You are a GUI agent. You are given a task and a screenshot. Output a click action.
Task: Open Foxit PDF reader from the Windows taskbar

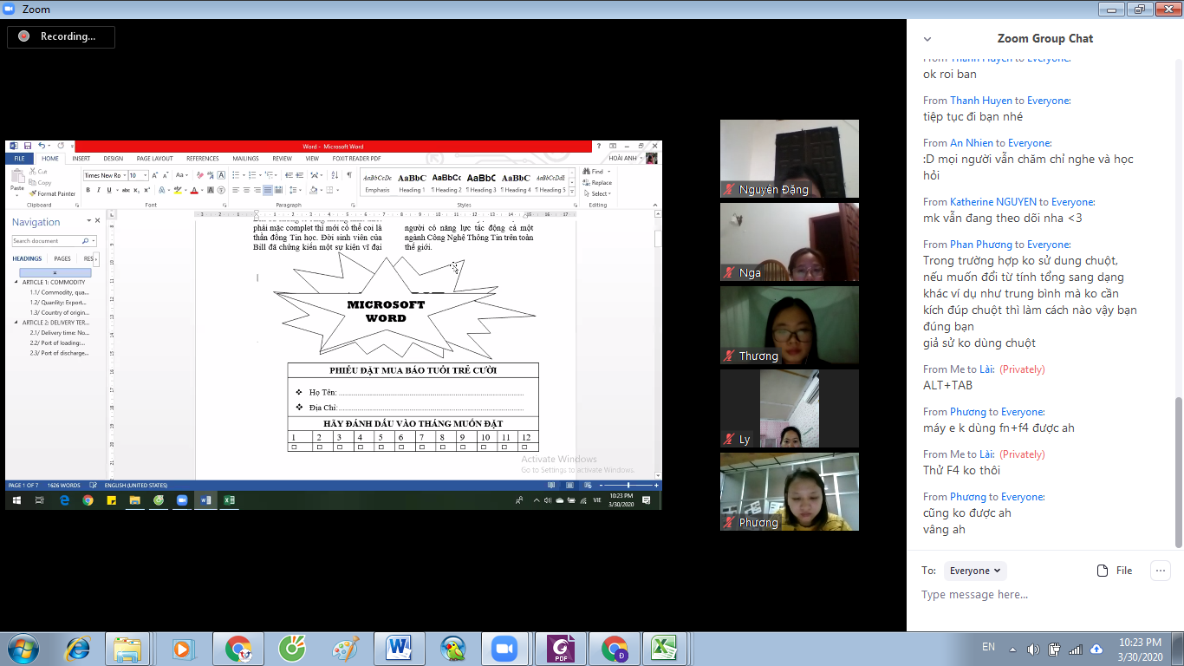560,648
